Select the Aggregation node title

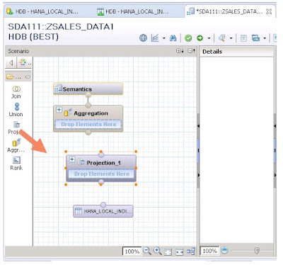[x=91, y=113]
